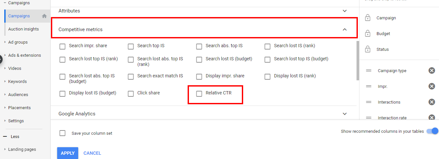
Task: Enable the Click share checkbox
Action: tap(131, 94)
